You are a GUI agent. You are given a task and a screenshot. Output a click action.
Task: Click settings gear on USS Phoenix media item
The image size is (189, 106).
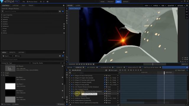(x=62, y=66)
